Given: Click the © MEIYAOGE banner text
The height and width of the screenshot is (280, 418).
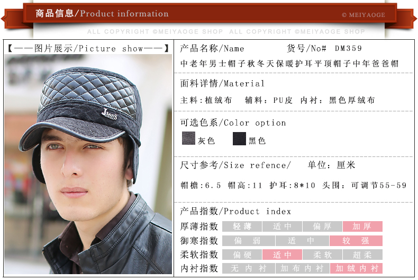Looking at the screenshot, I should pyautogui.click(x=364, y=15).
